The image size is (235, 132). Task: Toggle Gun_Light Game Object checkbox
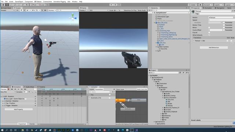[x=26, y=99]
